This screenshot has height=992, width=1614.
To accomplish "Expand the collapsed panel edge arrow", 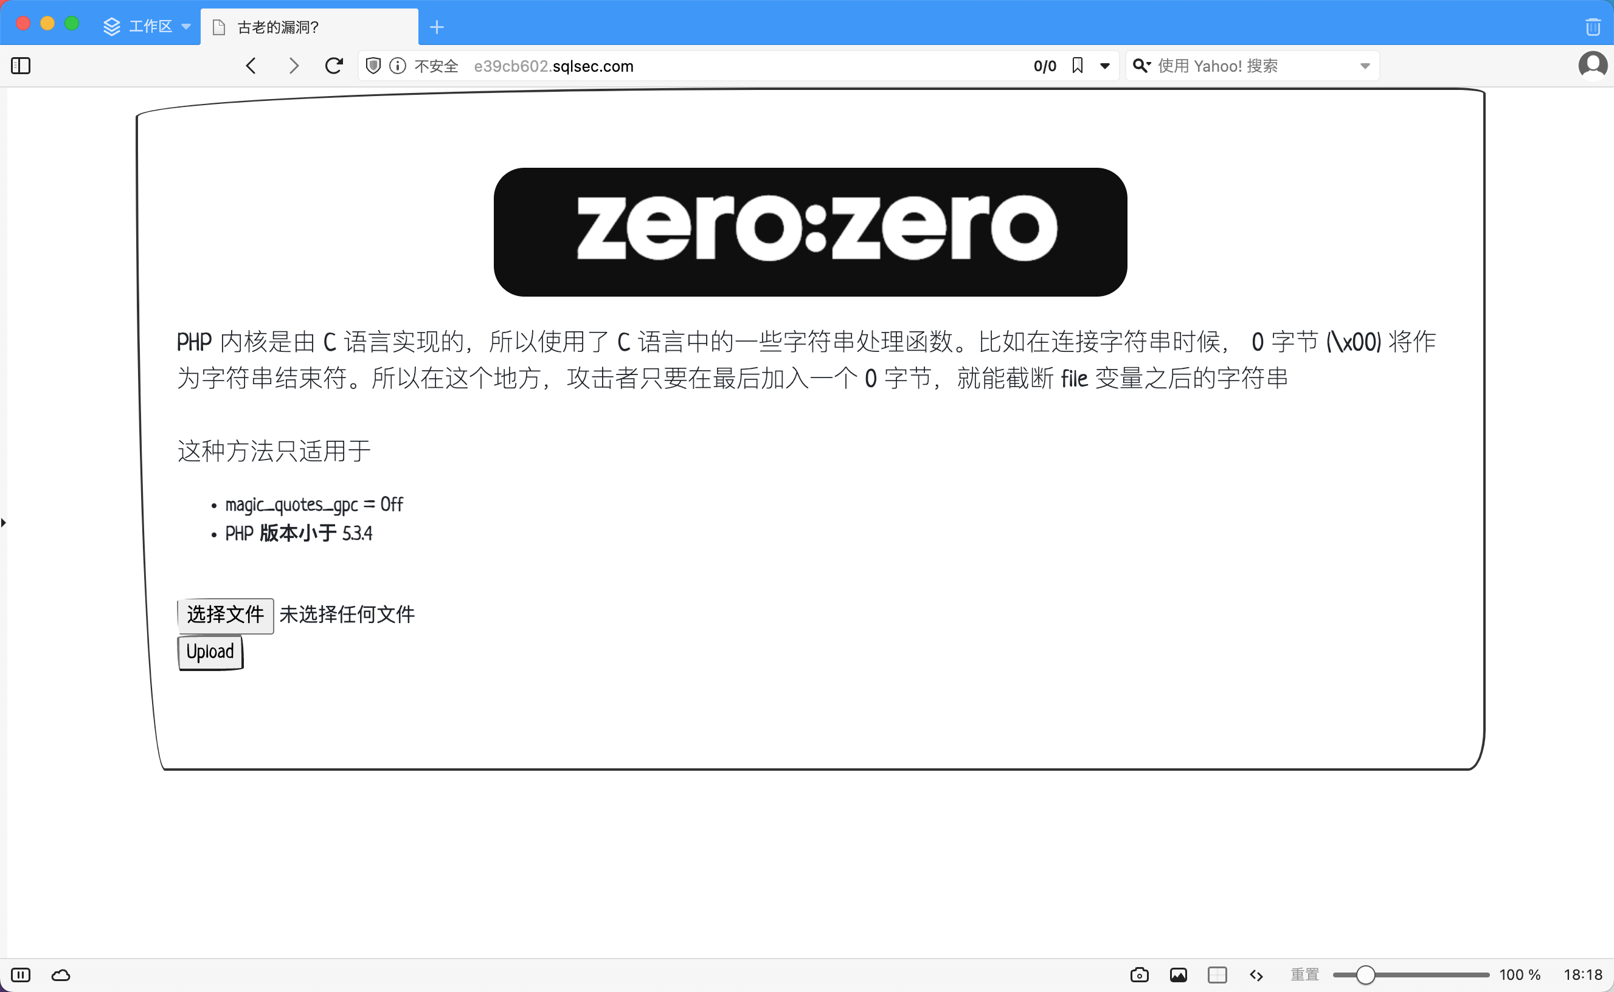I will tap(3, 523).
